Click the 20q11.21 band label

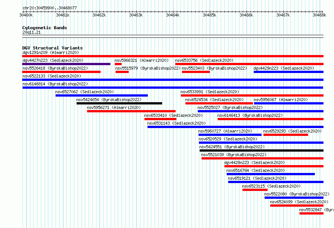click(x=32, y=32)
